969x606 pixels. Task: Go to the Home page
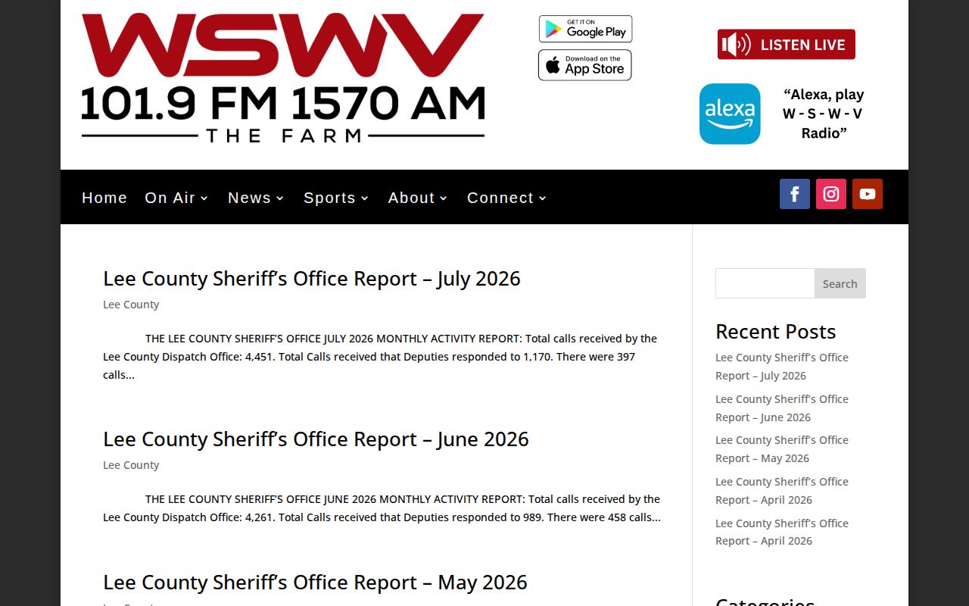(104, 198)
